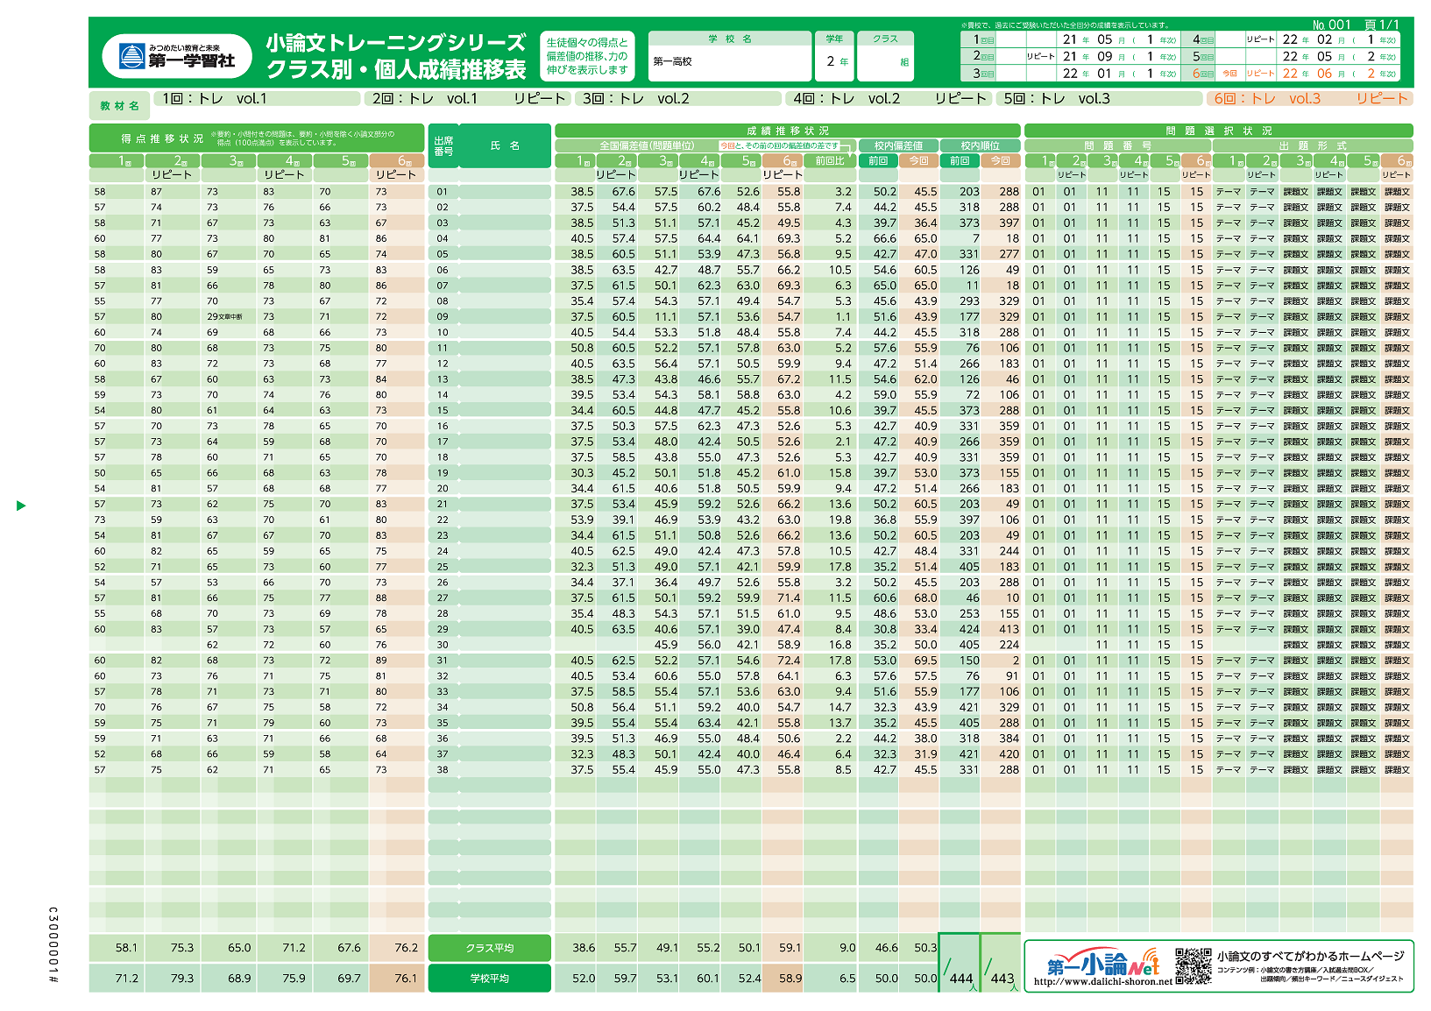
Task: Select material 4回:トレ vol.2 リピート
Action: coord(889,98)
